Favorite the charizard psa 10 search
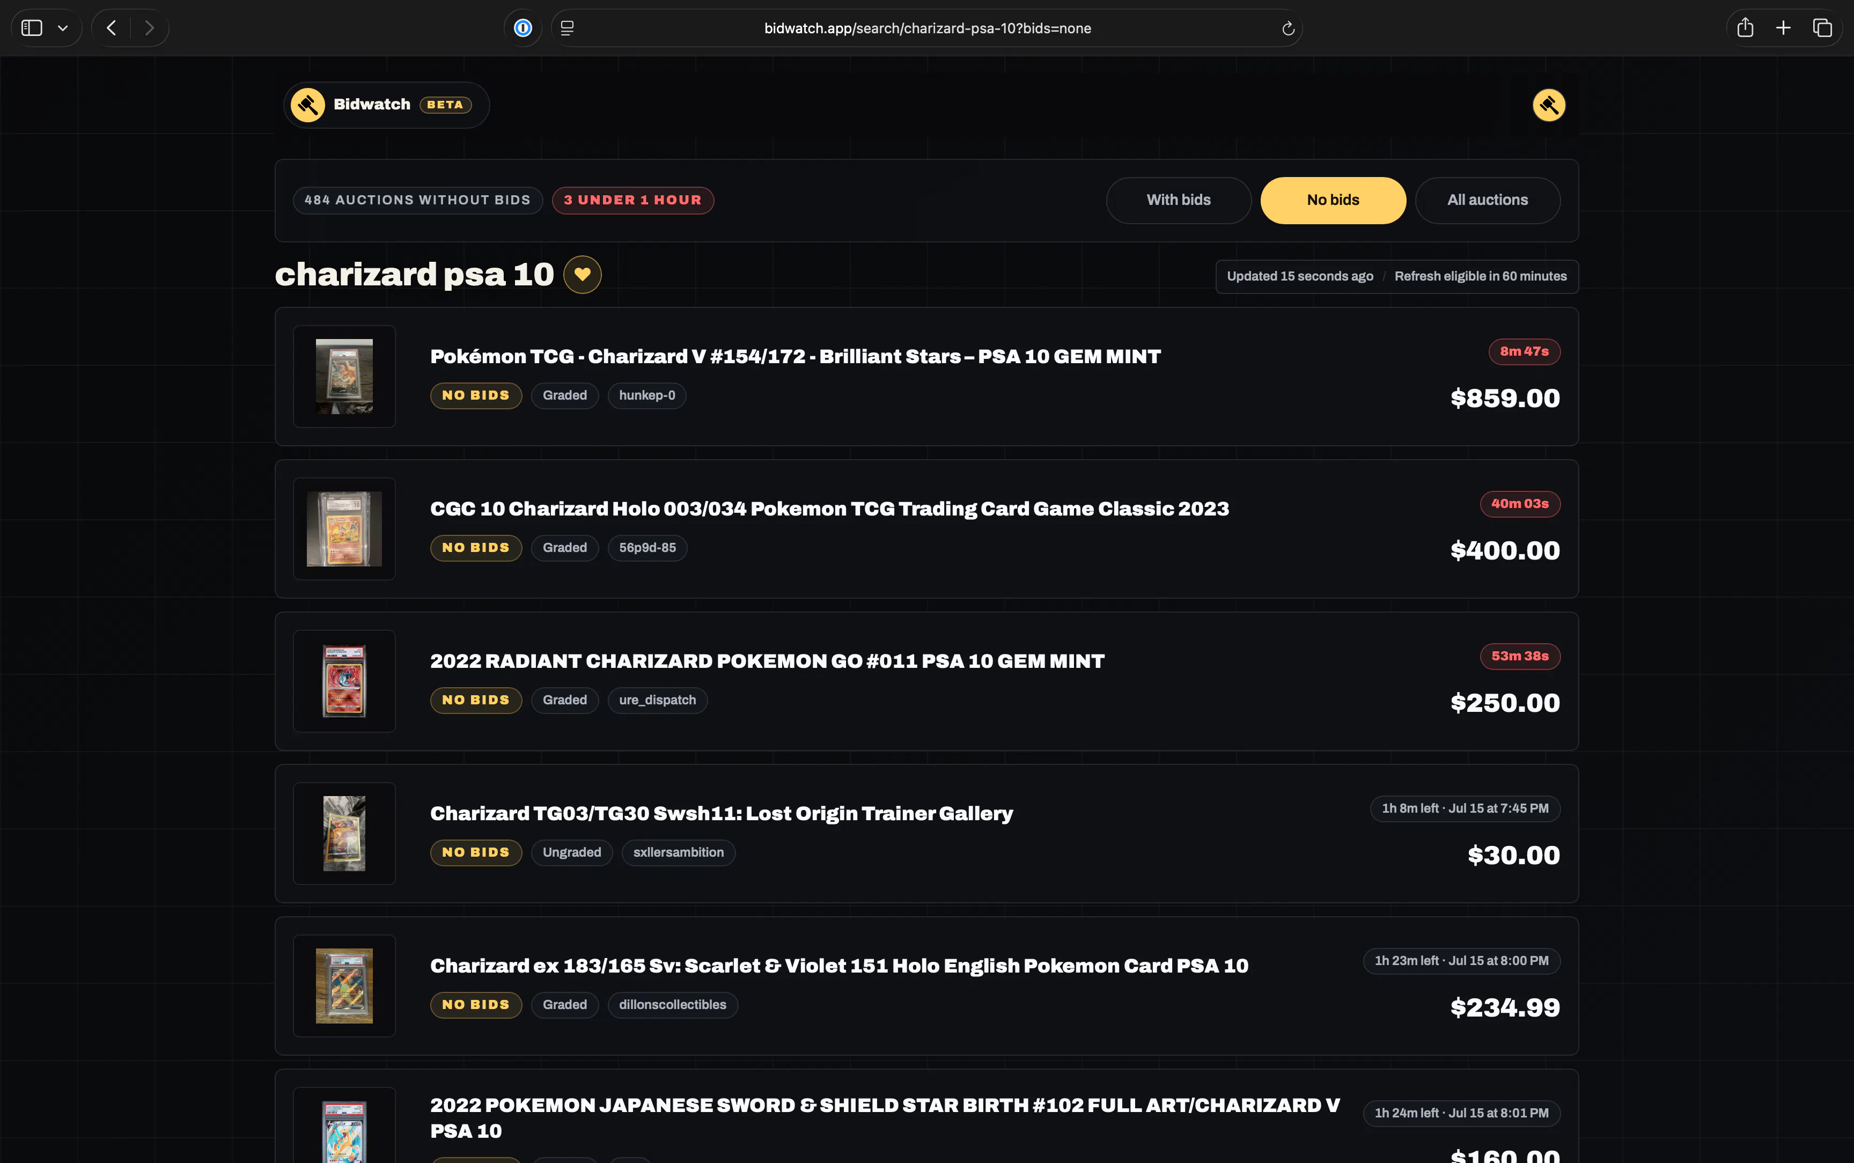Viewport: 1854px width, 1163px height. click(x=582, y=275)
